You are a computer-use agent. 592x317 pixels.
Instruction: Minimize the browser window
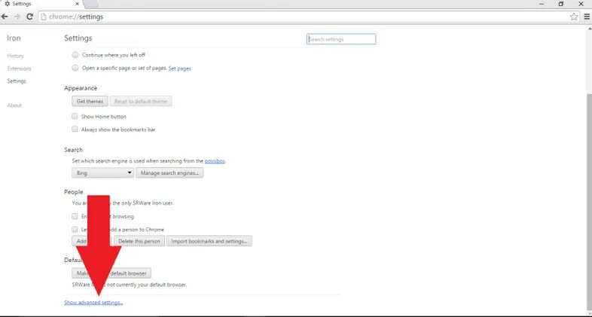[x=542, y=4]
